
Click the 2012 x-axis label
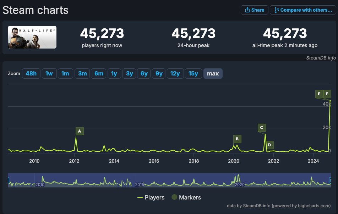(74, 161)
